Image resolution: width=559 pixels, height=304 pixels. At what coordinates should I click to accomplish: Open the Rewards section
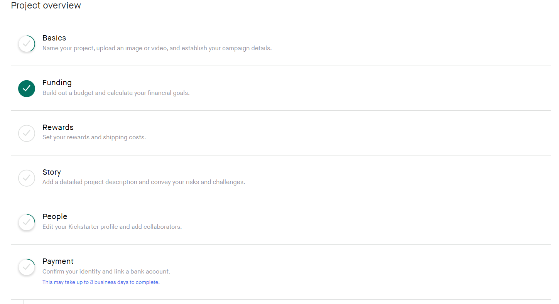click(281, 133)
